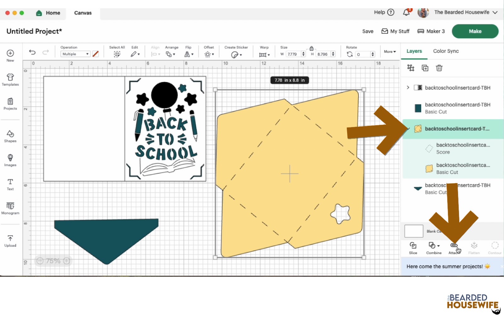Click the Home tab in title bar
Image resolution: width=504 pixels, height=320 pixels.
click(x=48, y=13)
